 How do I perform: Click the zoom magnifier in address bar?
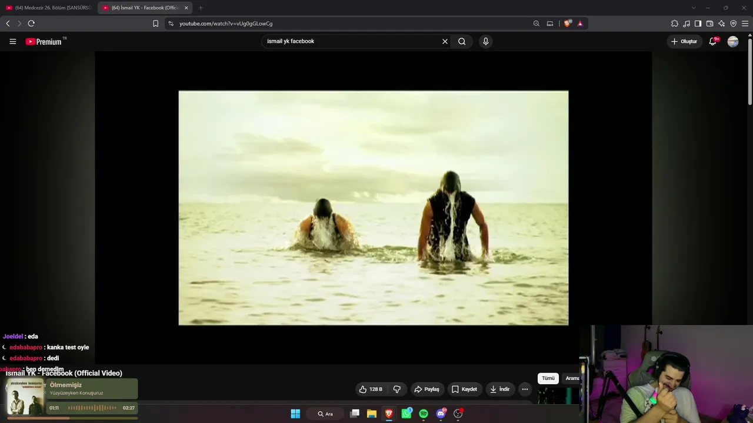point(536,23)
